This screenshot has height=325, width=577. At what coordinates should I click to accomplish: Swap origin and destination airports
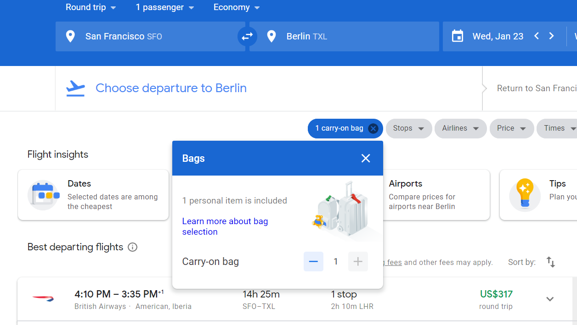point(247,36)
